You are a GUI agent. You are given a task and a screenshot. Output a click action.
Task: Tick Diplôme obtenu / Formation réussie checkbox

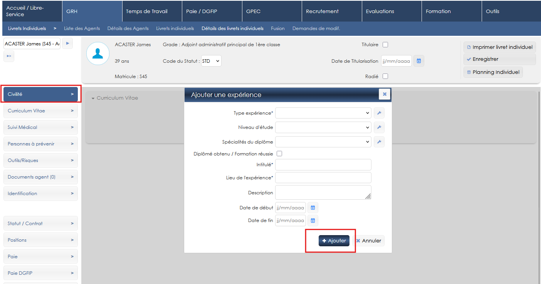pyautogui.click(x=279, y=154)
